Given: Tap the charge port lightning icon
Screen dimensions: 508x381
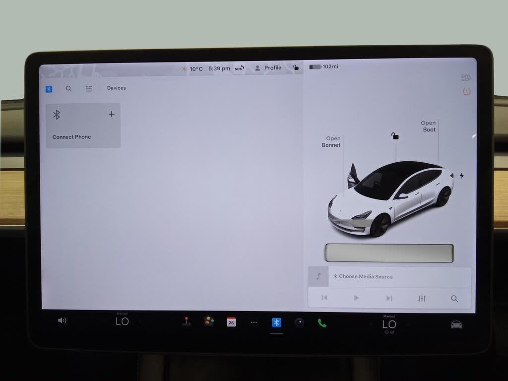Looking at the screenshot, I should coord(462,176).
